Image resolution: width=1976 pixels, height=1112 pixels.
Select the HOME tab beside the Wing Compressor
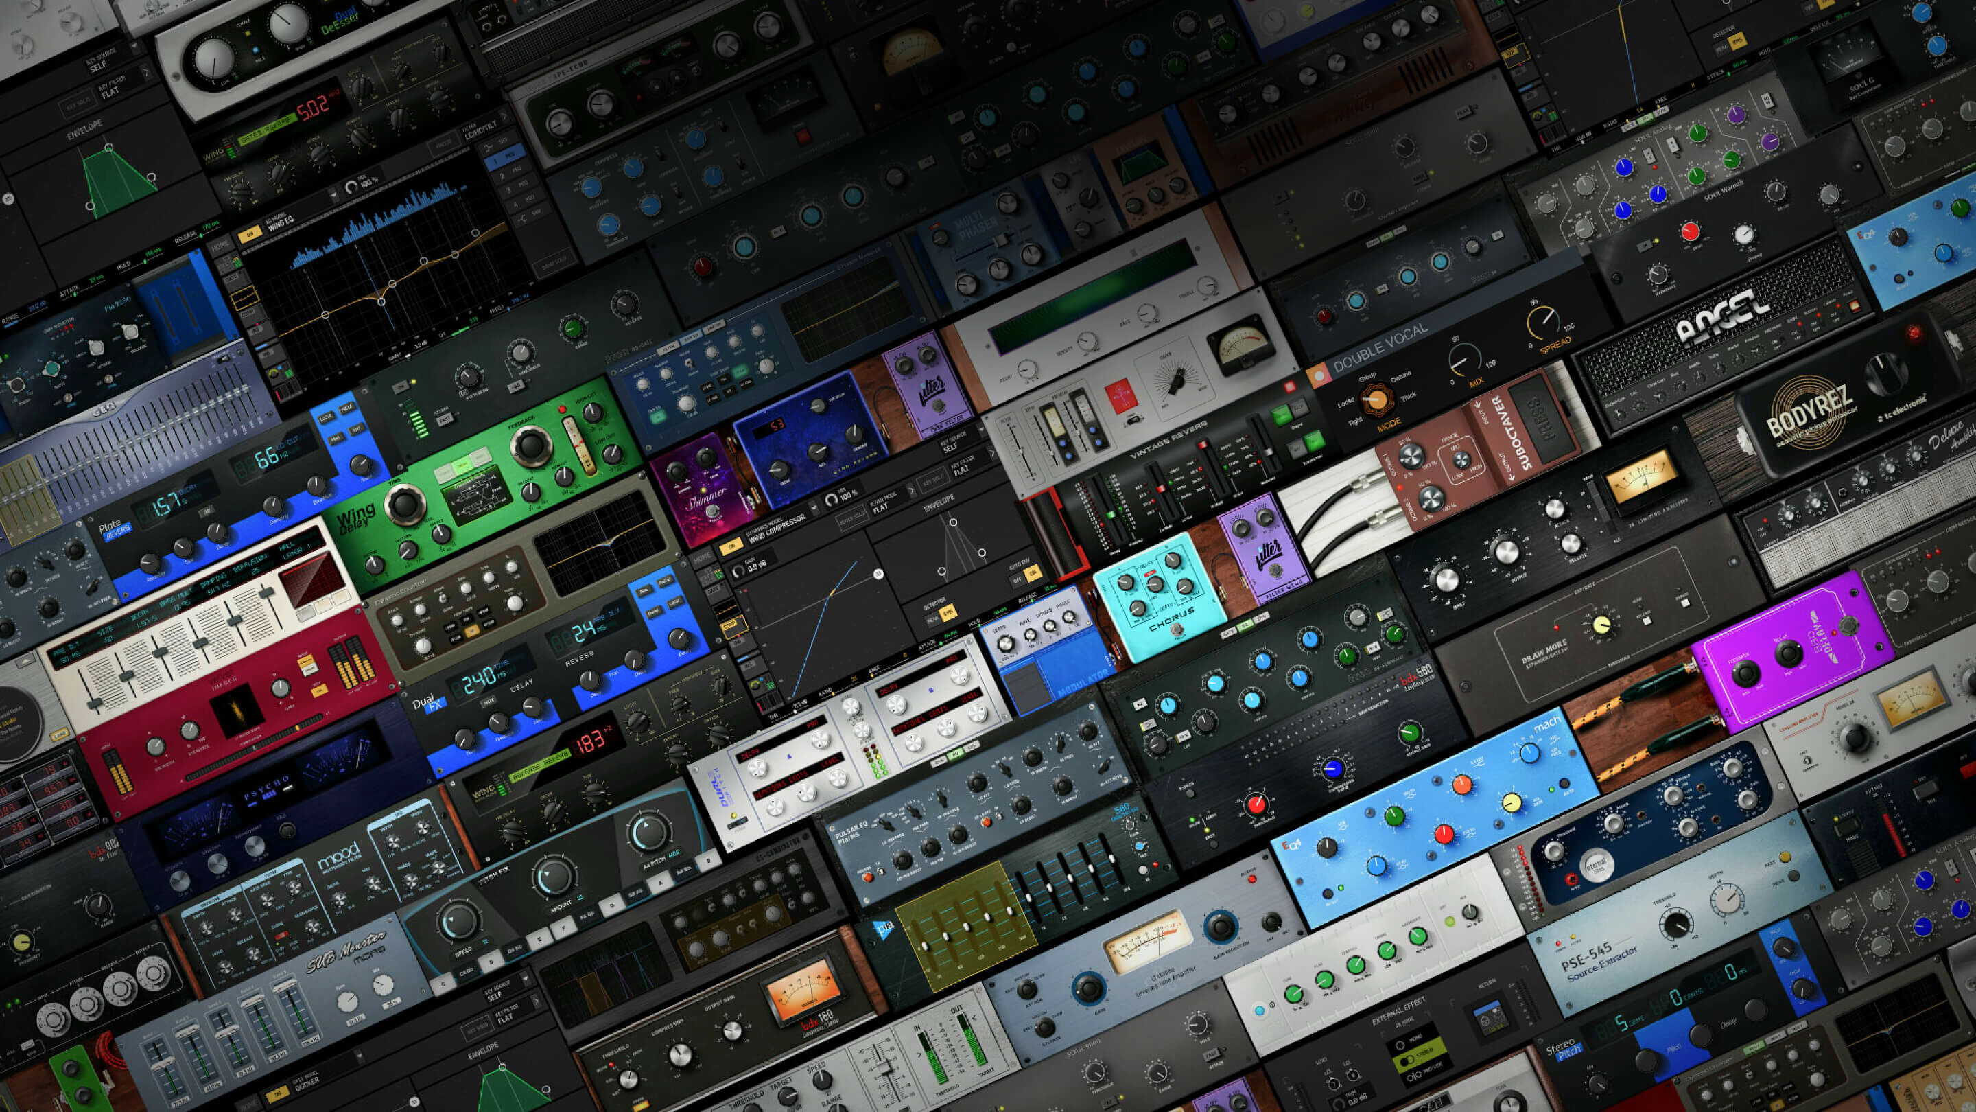pyautogui.click(x=703, y=557)
